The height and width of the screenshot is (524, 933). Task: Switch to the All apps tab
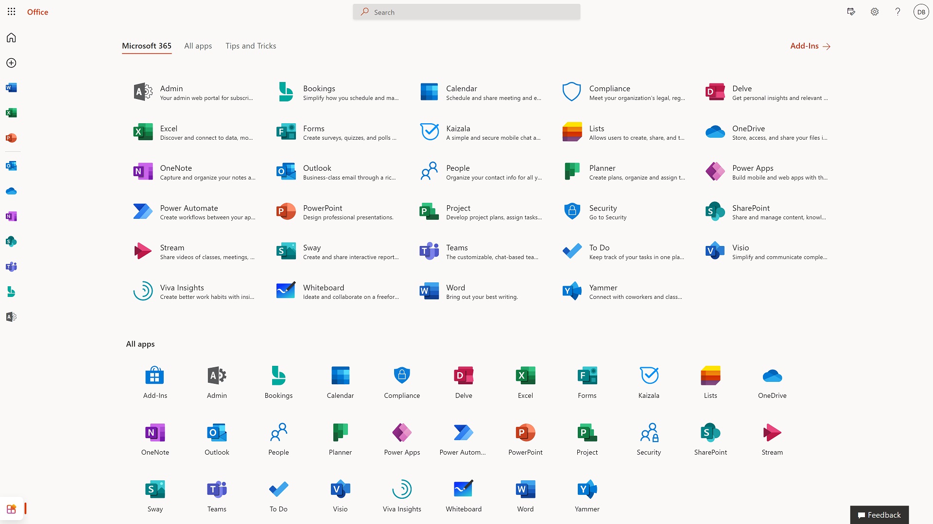point(198,46)
